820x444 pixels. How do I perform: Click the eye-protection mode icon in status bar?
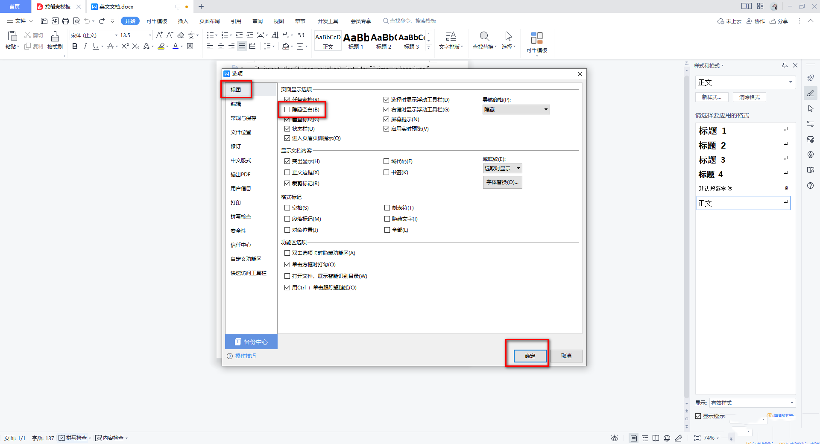pyautogui.click(x=614, y=438)
